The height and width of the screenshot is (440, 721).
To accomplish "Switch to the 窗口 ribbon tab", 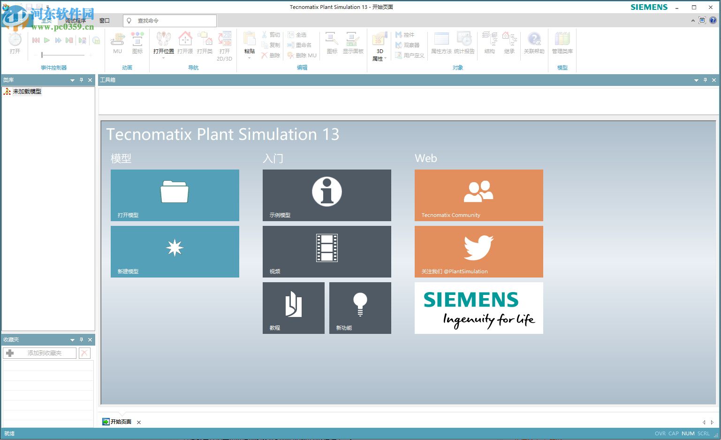I will click(x=104, y=21).
